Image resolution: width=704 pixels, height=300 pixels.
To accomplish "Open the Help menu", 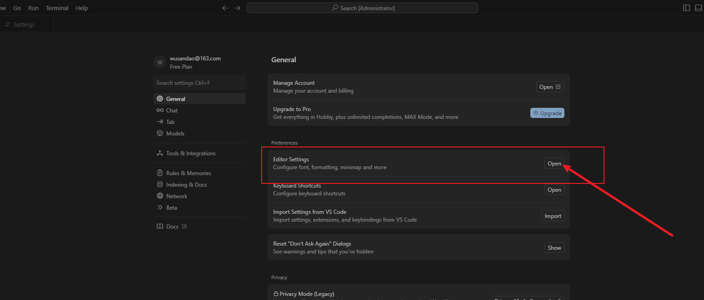I will 82,8.
